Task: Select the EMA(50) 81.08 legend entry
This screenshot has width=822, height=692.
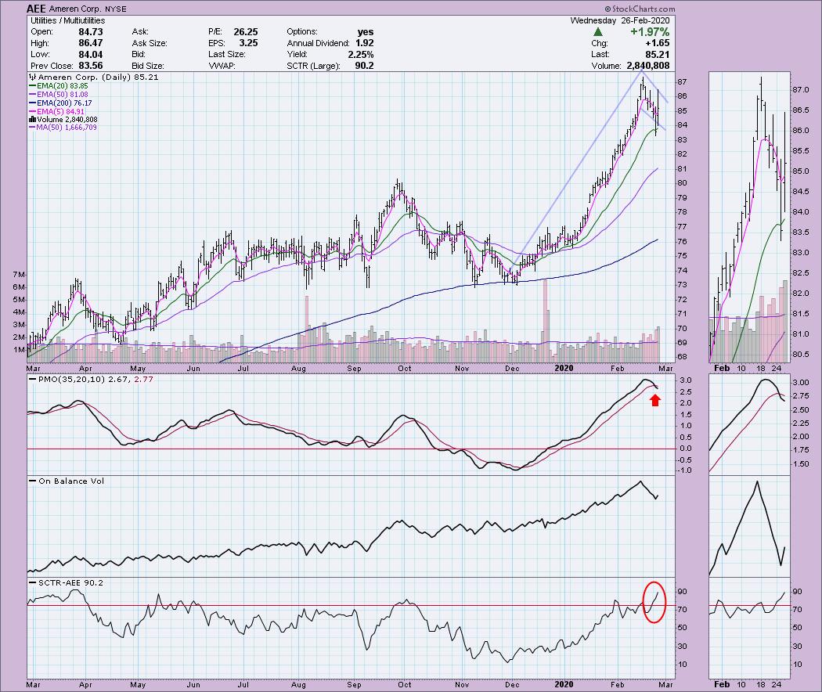Action: [x=59, y=95]
